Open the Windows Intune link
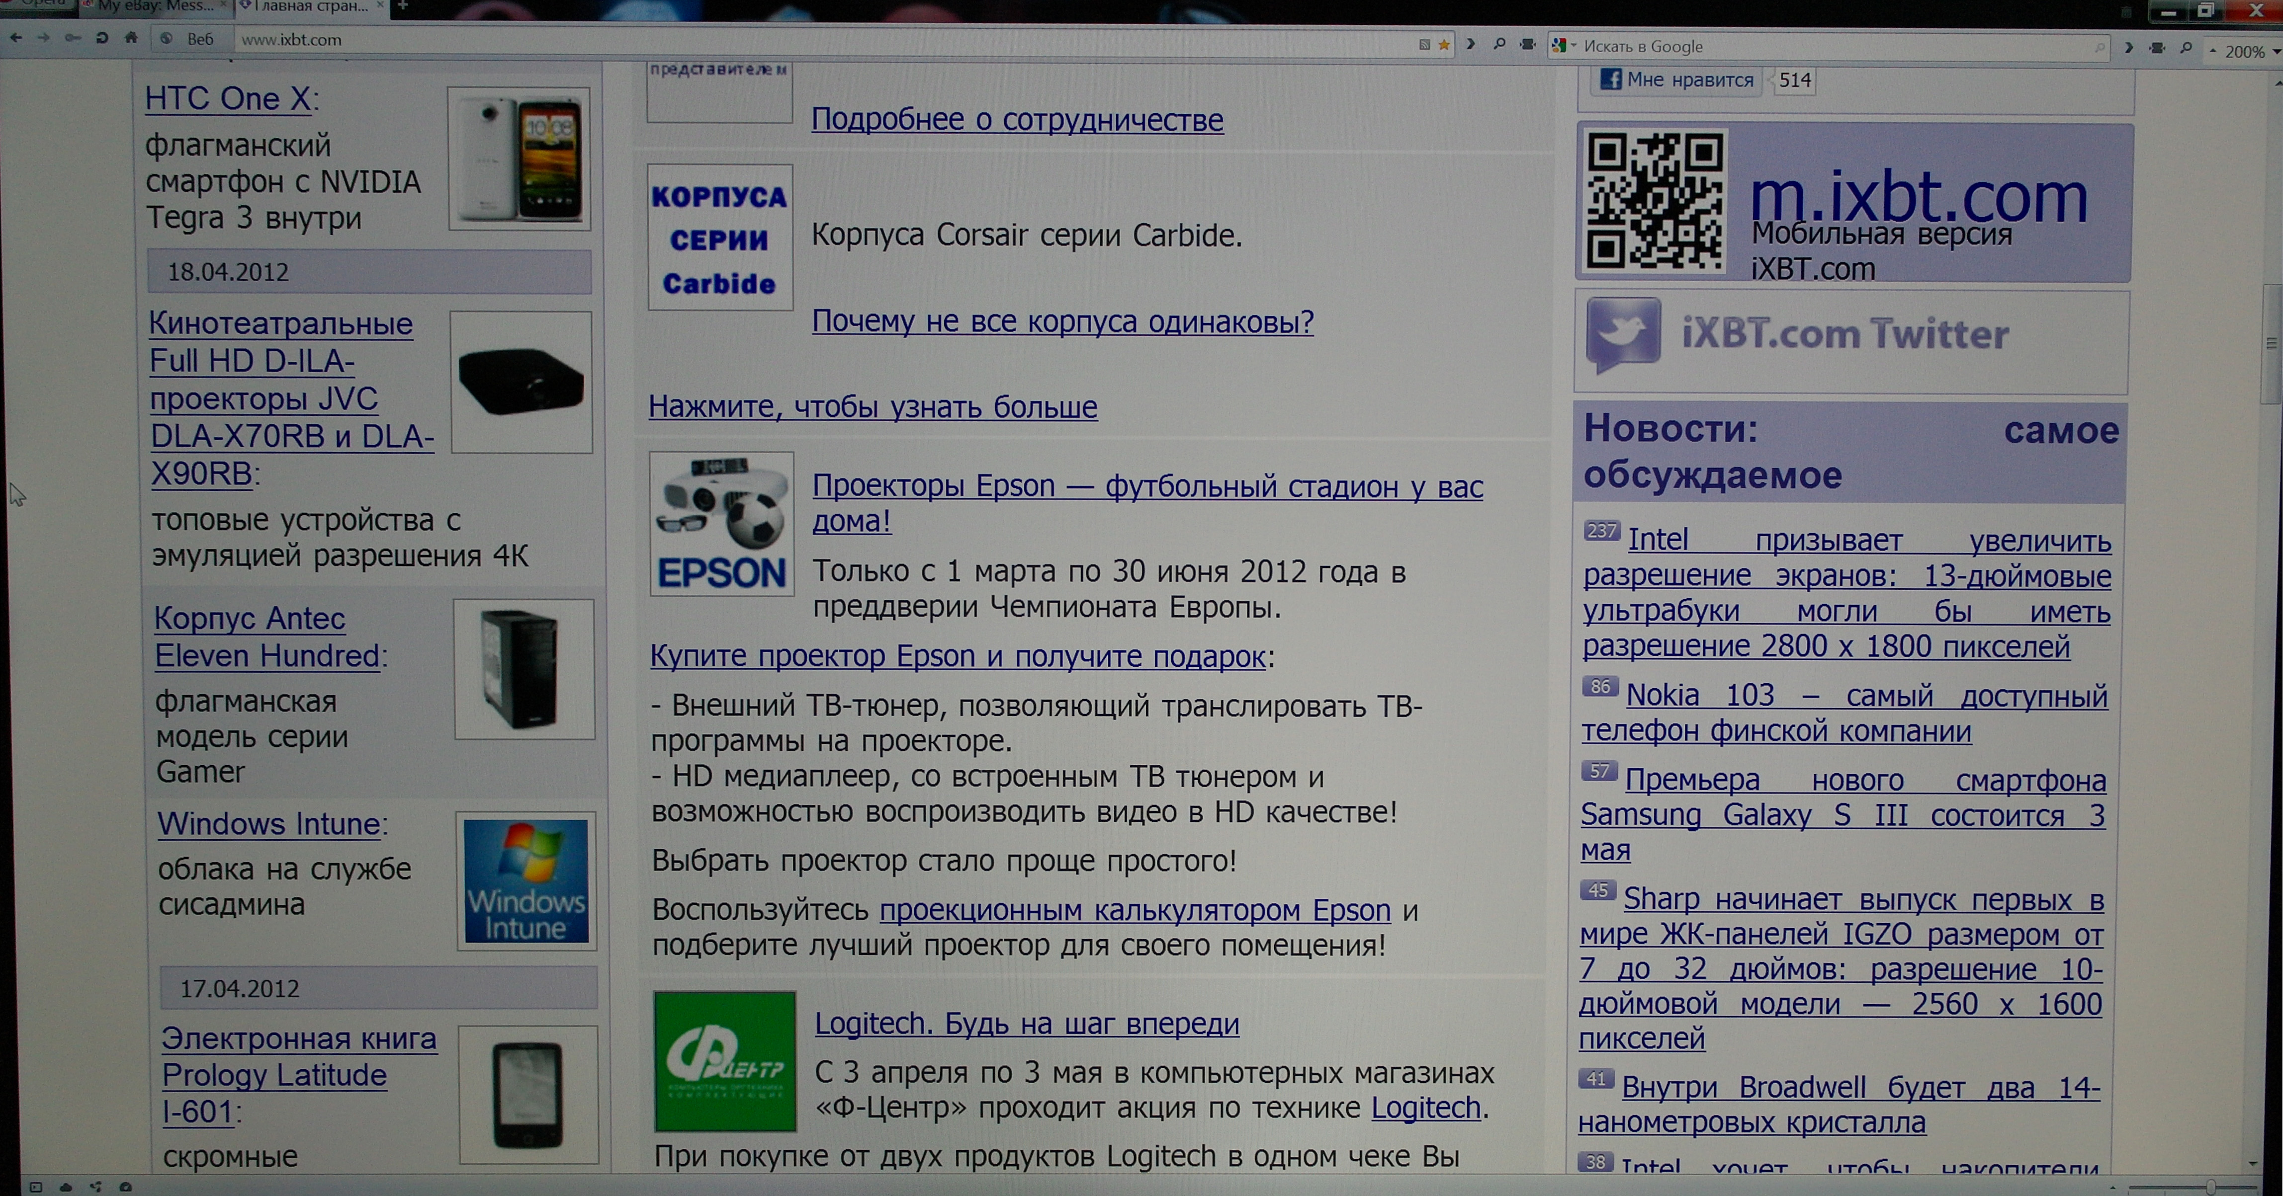This screenshot has height=1196, width=2283. coord(268,824)
